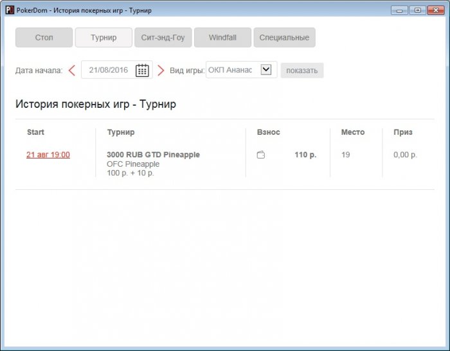
Task: Click the Турнир column header
Action: tap(121, 132)
